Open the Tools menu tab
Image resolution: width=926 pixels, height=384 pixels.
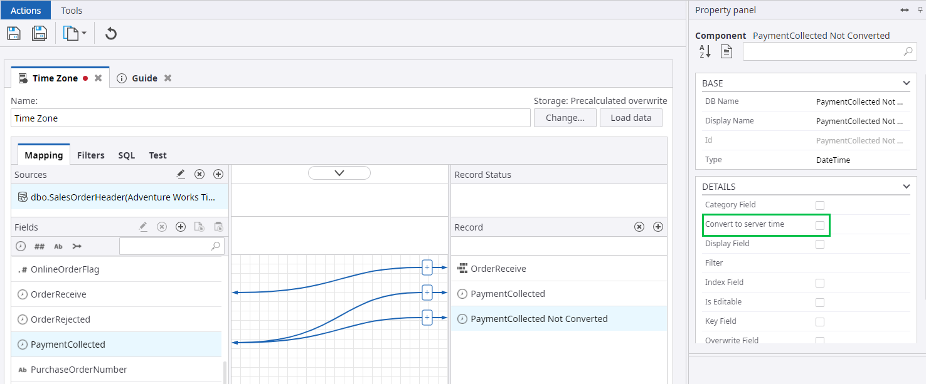pos(72,11)
